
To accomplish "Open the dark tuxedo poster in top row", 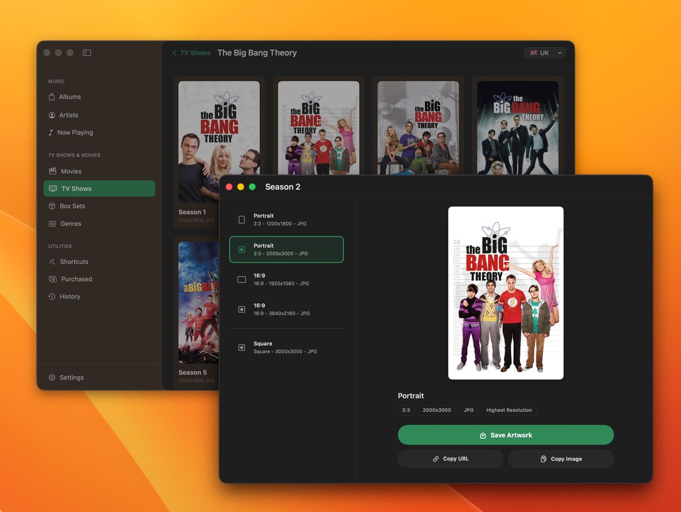I will pyautogui.click(x=518, y=128).
